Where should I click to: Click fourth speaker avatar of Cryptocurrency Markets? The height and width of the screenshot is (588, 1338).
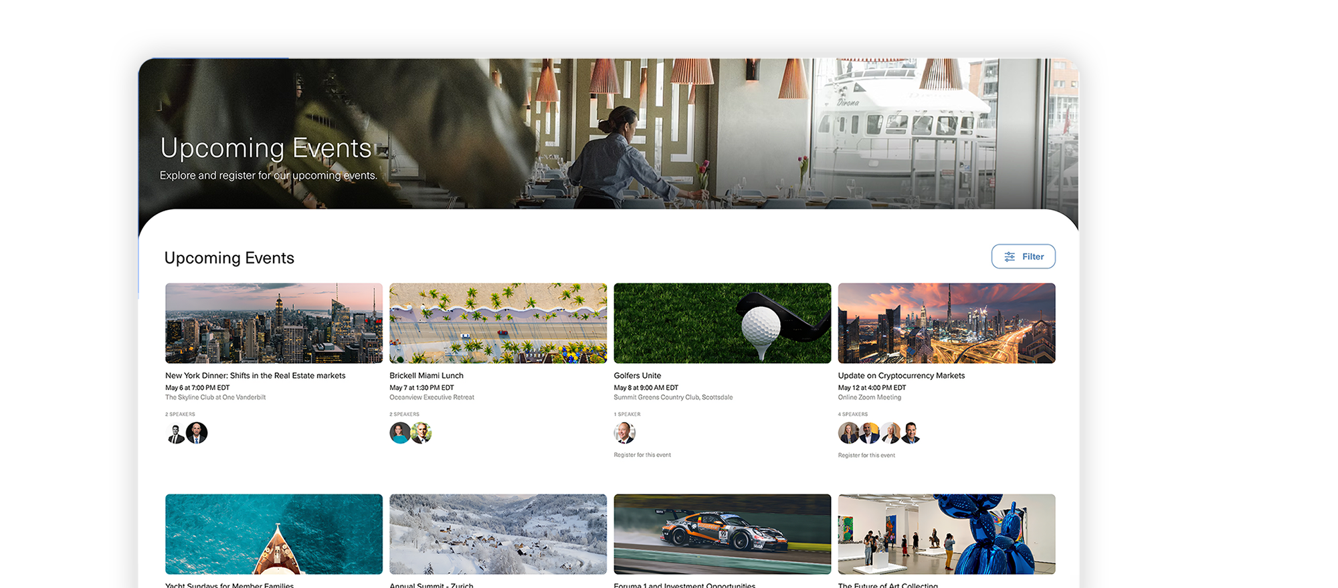(x=911, y=433)
